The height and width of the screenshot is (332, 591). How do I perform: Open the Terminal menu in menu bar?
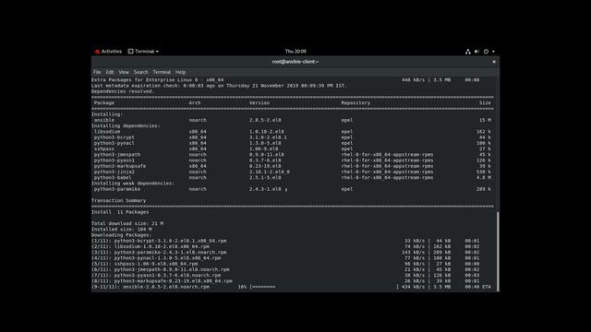[162, 72]
